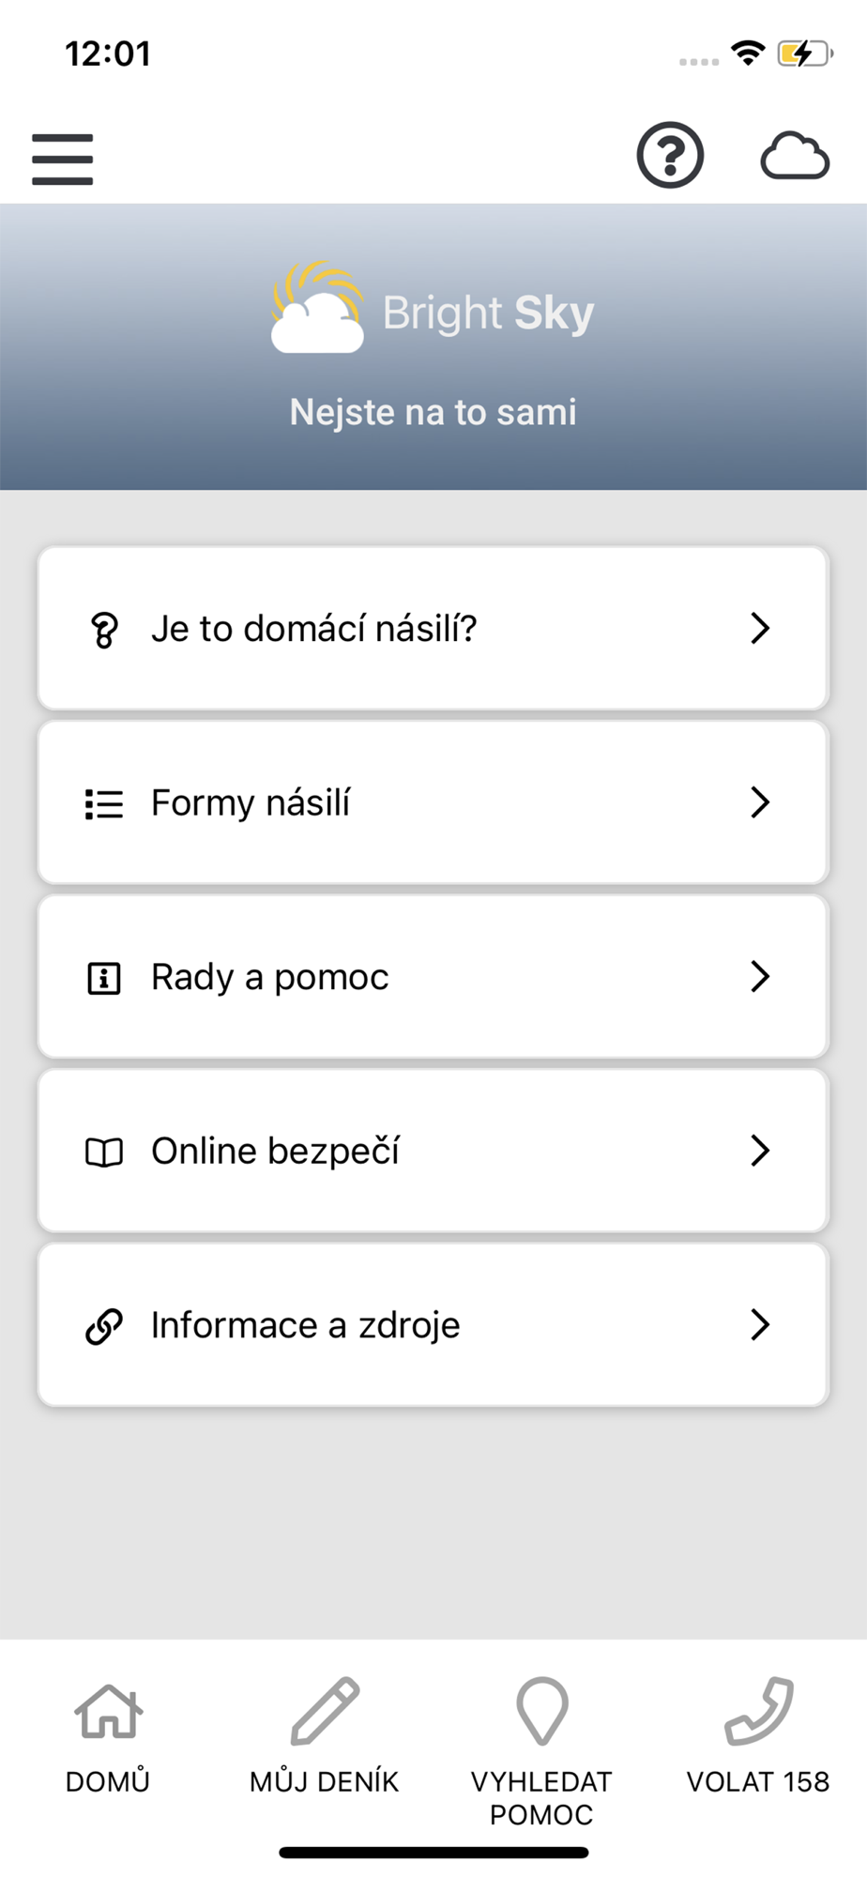
Task: Expand the Rady a pomoc chevron
Action: tap(760, 977)
